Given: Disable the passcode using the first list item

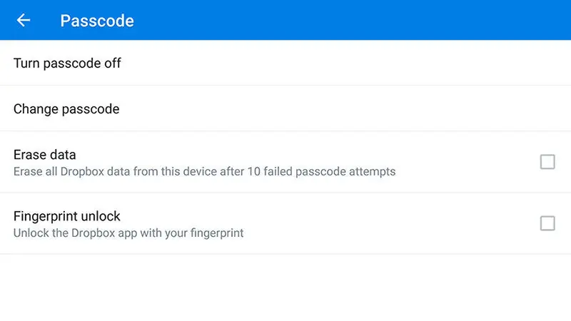Looking at the screenshot, I should pos(67,63).
